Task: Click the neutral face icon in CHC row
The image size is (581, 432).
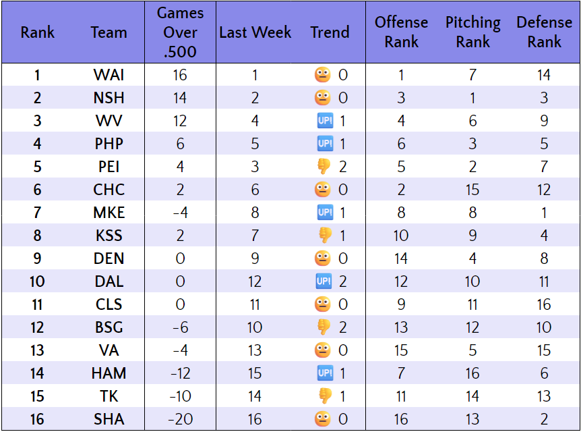Action: [x=323, y=190]
